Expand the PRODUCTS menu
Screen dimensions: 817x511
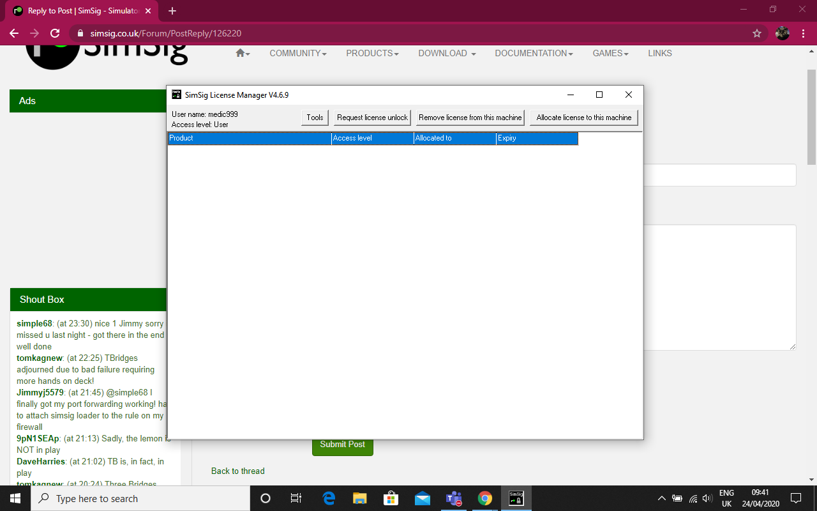[372, 53]
